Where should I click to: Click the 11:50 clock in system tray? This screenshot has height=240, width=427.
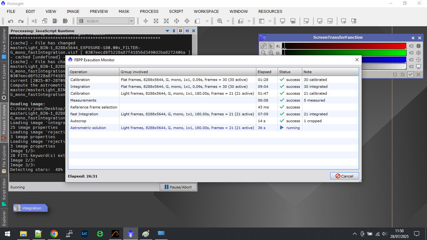pyautogui.click(x=399, y=231)
